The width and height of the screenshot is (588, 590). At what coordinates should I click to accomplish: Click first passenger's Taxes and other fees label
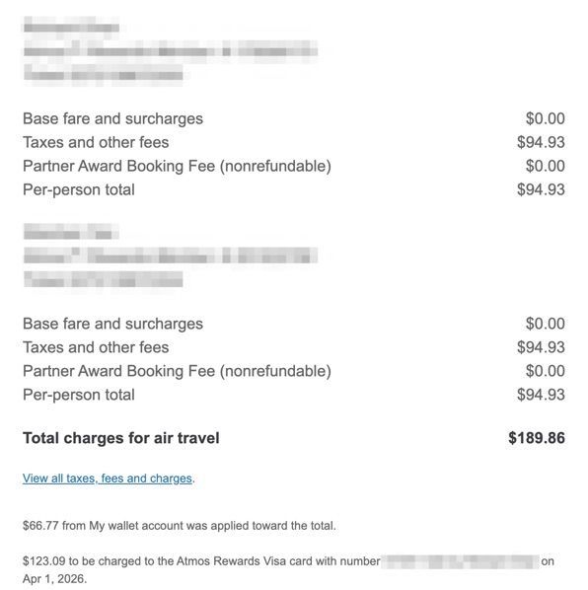(96, 143)
